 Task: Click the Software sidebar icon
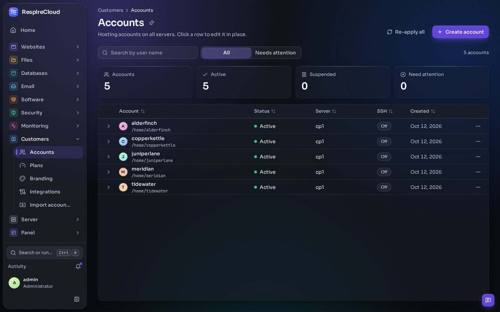[x=14, y=99]
